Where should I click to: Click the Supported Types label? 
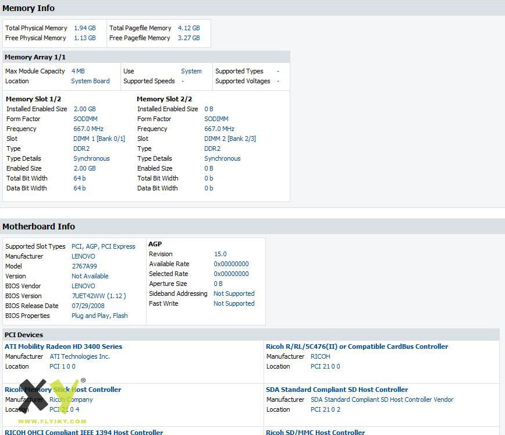coord(239,71)
